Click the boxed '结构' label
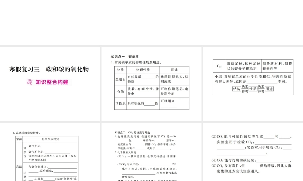 (x=237, y=89)
